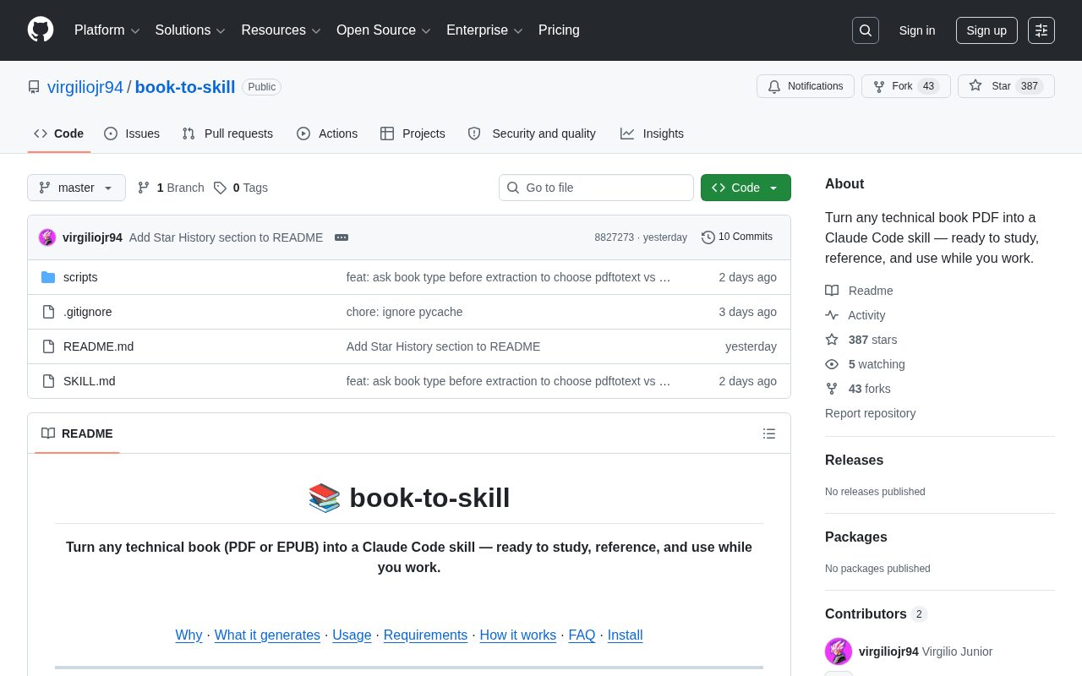The width and height of the screenshot is (1082, 676).
Task: Jump to the Install section
Action: tap(625, 635)
